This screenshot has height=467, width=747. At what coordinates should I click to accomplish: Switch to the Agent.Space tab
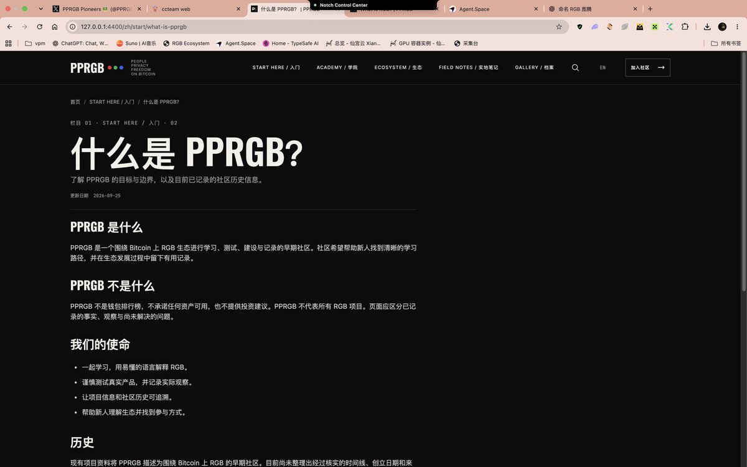click(492, 9)
